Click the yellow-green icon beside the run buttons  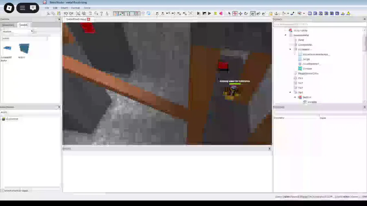[x=215, y=13]
